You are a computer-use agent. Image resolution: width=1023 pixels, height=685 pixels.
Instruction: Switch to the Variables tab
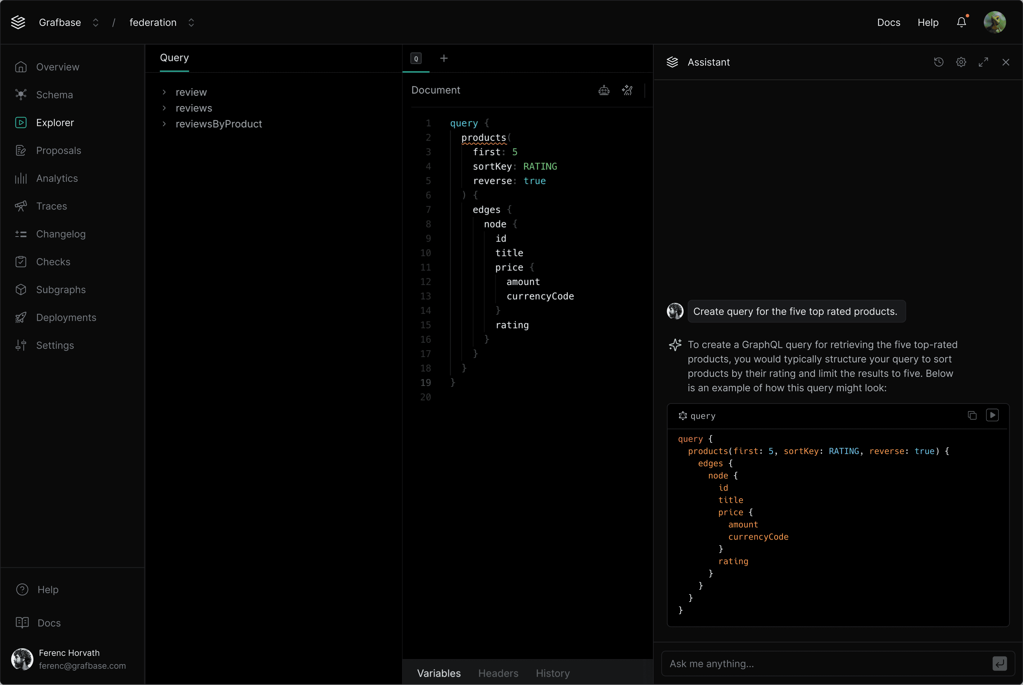tap(438, 673)
